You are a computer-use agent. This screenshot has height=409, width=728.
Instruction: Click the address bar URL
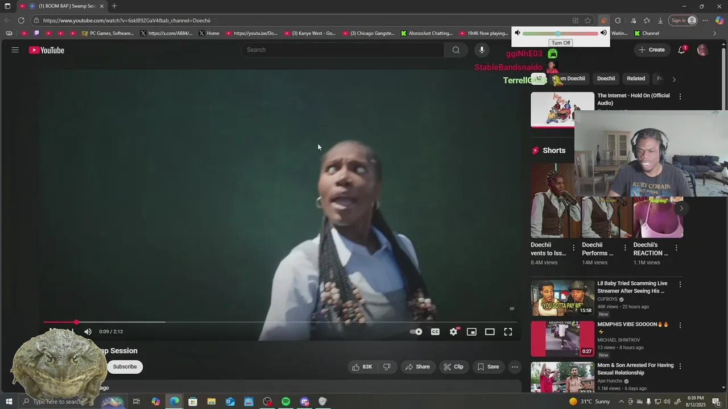[127, 20]
